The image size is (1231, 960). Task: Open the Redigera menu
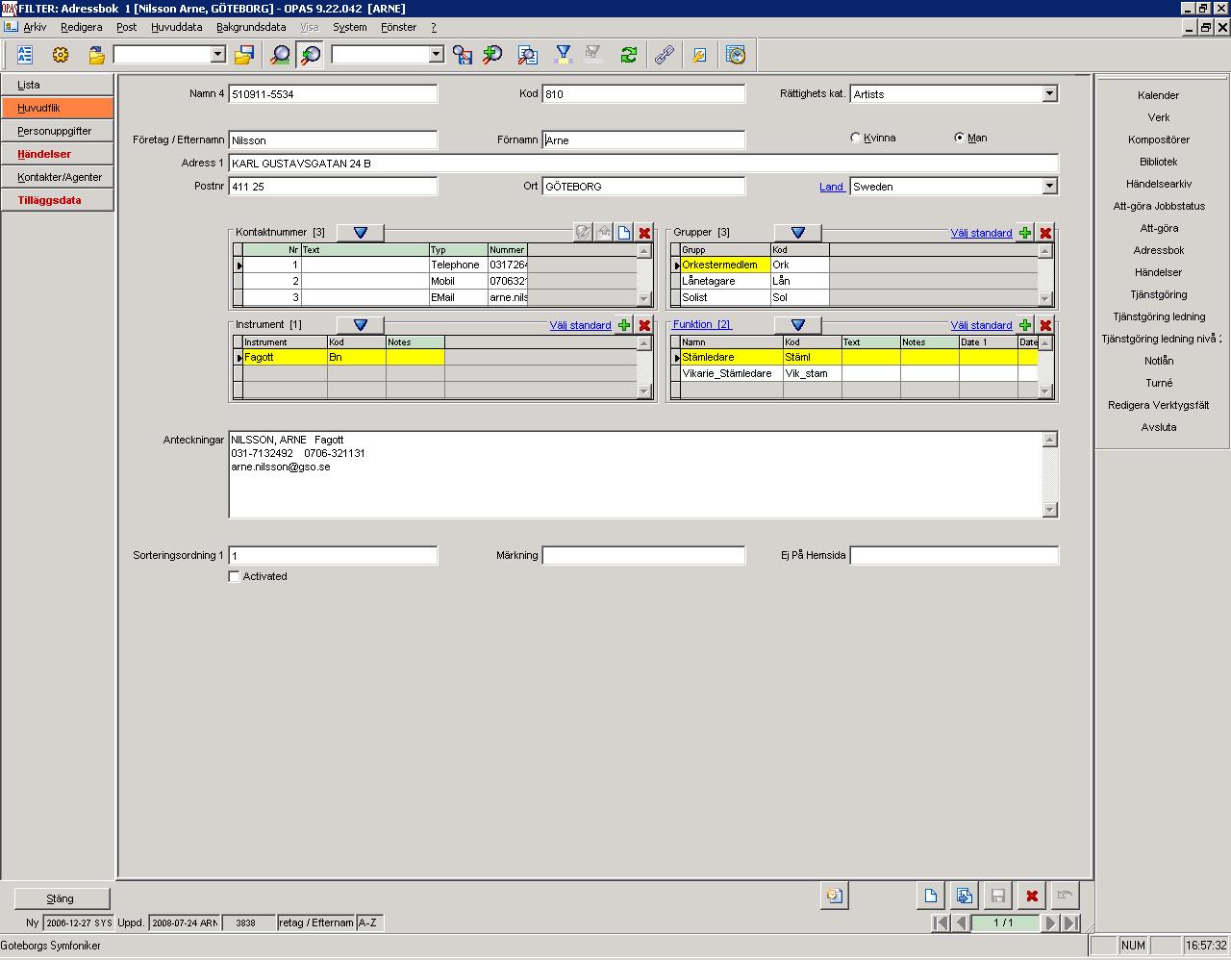(x=81, y=27)
